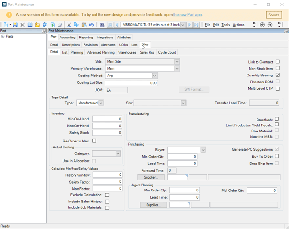Go to next record arrow icon
This screenshot has height=229, width=289.
click(x=189, y=25)
